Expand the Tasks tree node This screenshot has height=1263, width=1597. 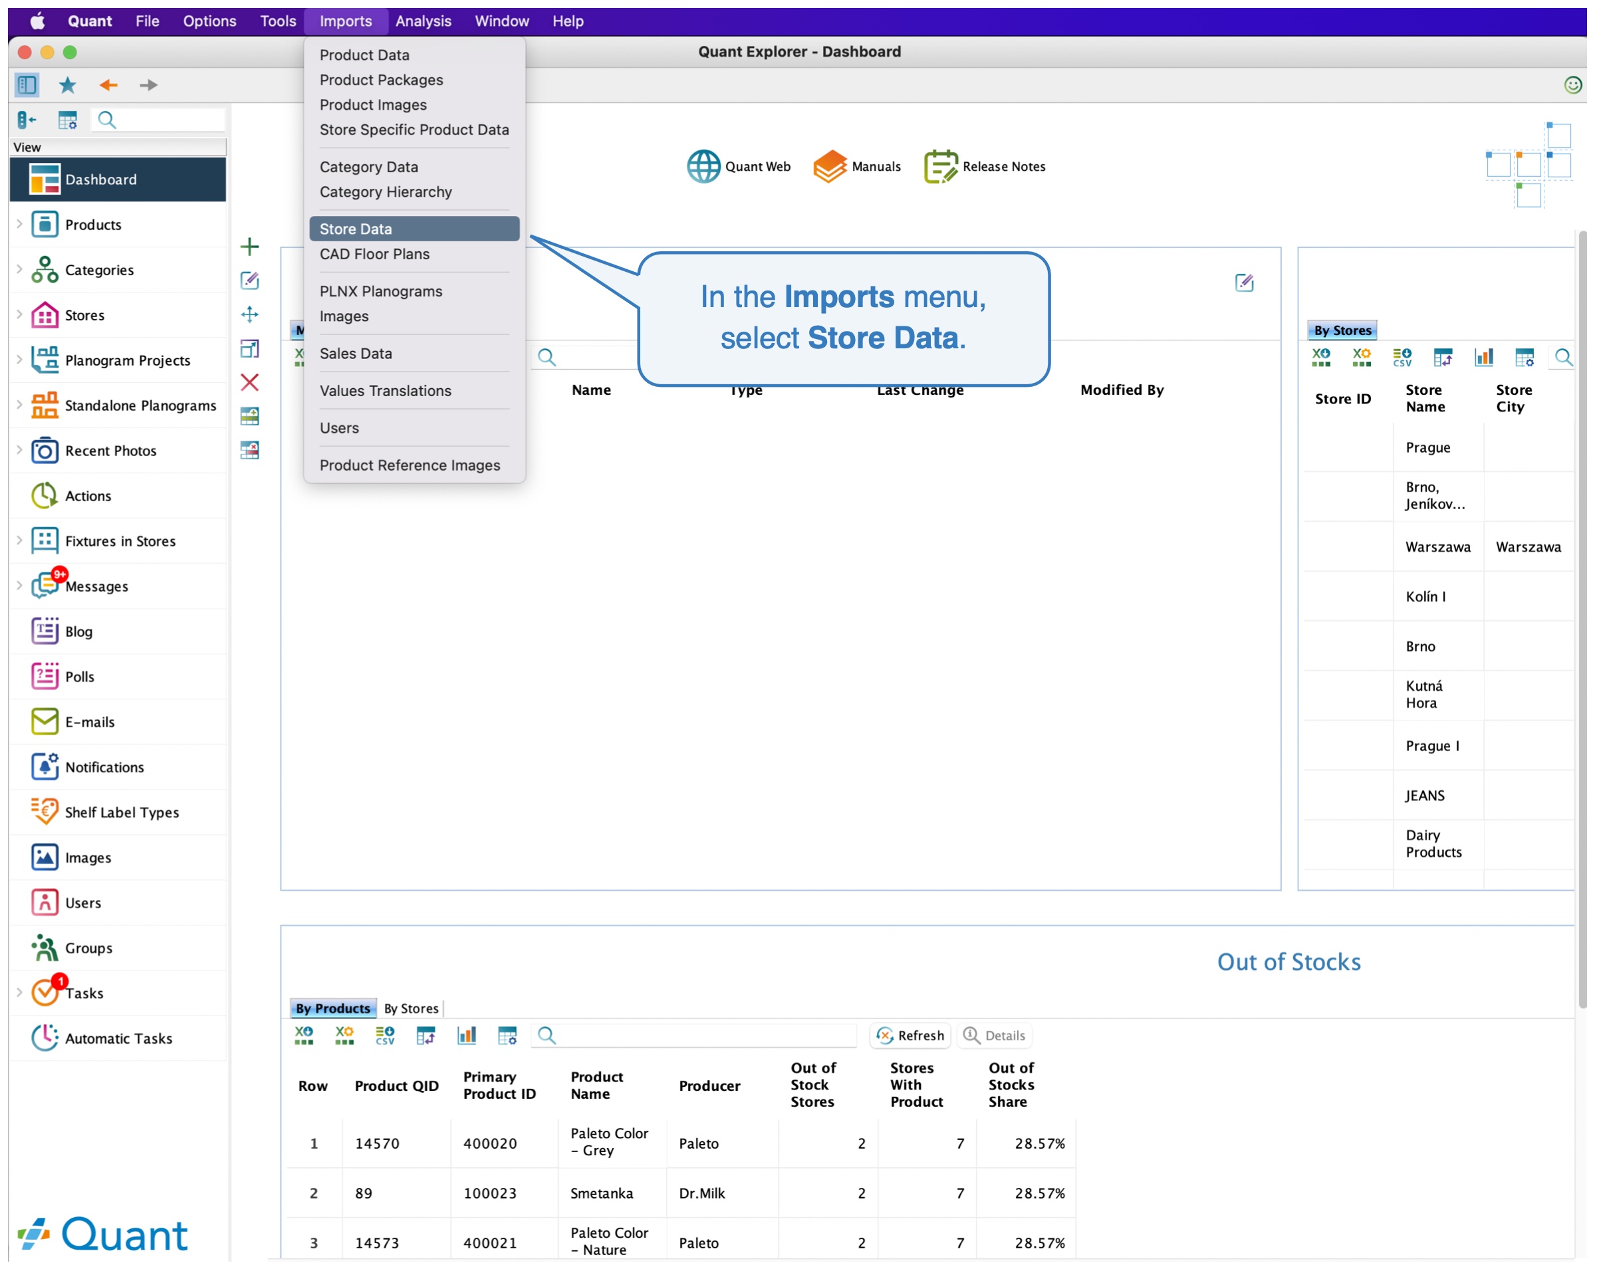[19, 992]
